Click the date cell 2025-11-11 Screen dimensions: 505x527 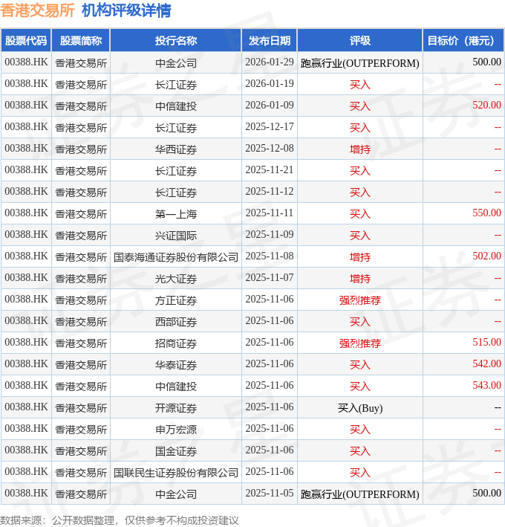point(270,213)
